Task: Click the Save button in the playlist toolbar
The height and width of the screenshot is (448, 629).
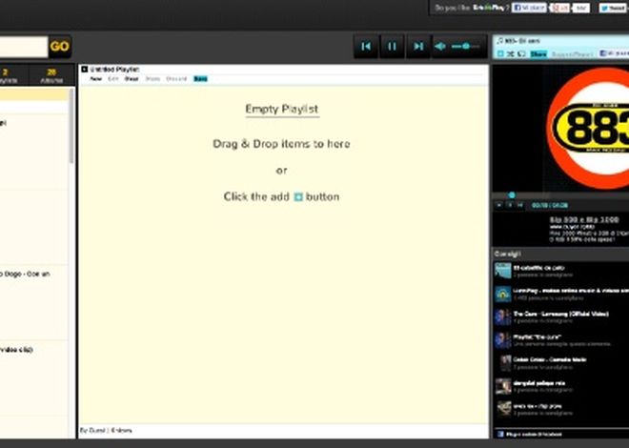Action: [200, 78]
